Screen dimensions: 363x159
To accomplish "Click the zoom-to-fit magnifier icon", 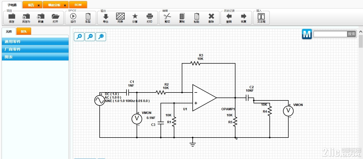I will point(101,37).
